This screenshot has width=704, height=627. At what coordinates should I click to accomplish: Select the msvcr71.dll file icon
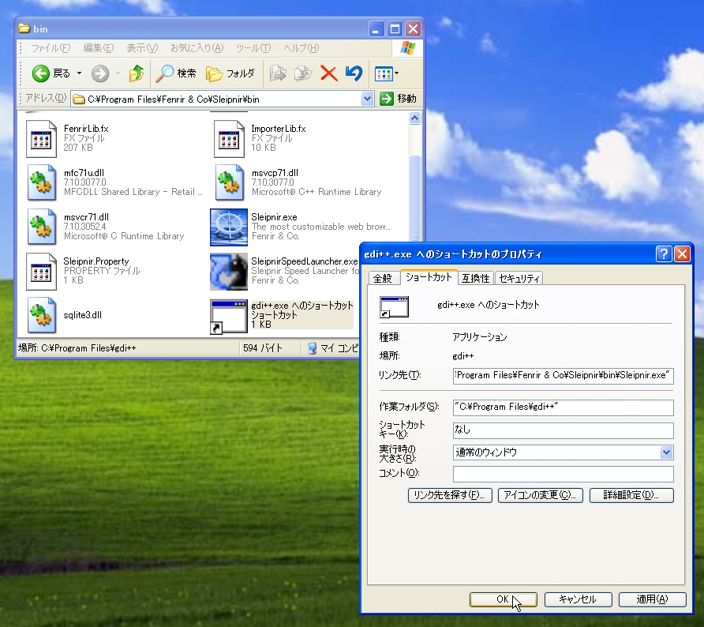tap(41, 227)
